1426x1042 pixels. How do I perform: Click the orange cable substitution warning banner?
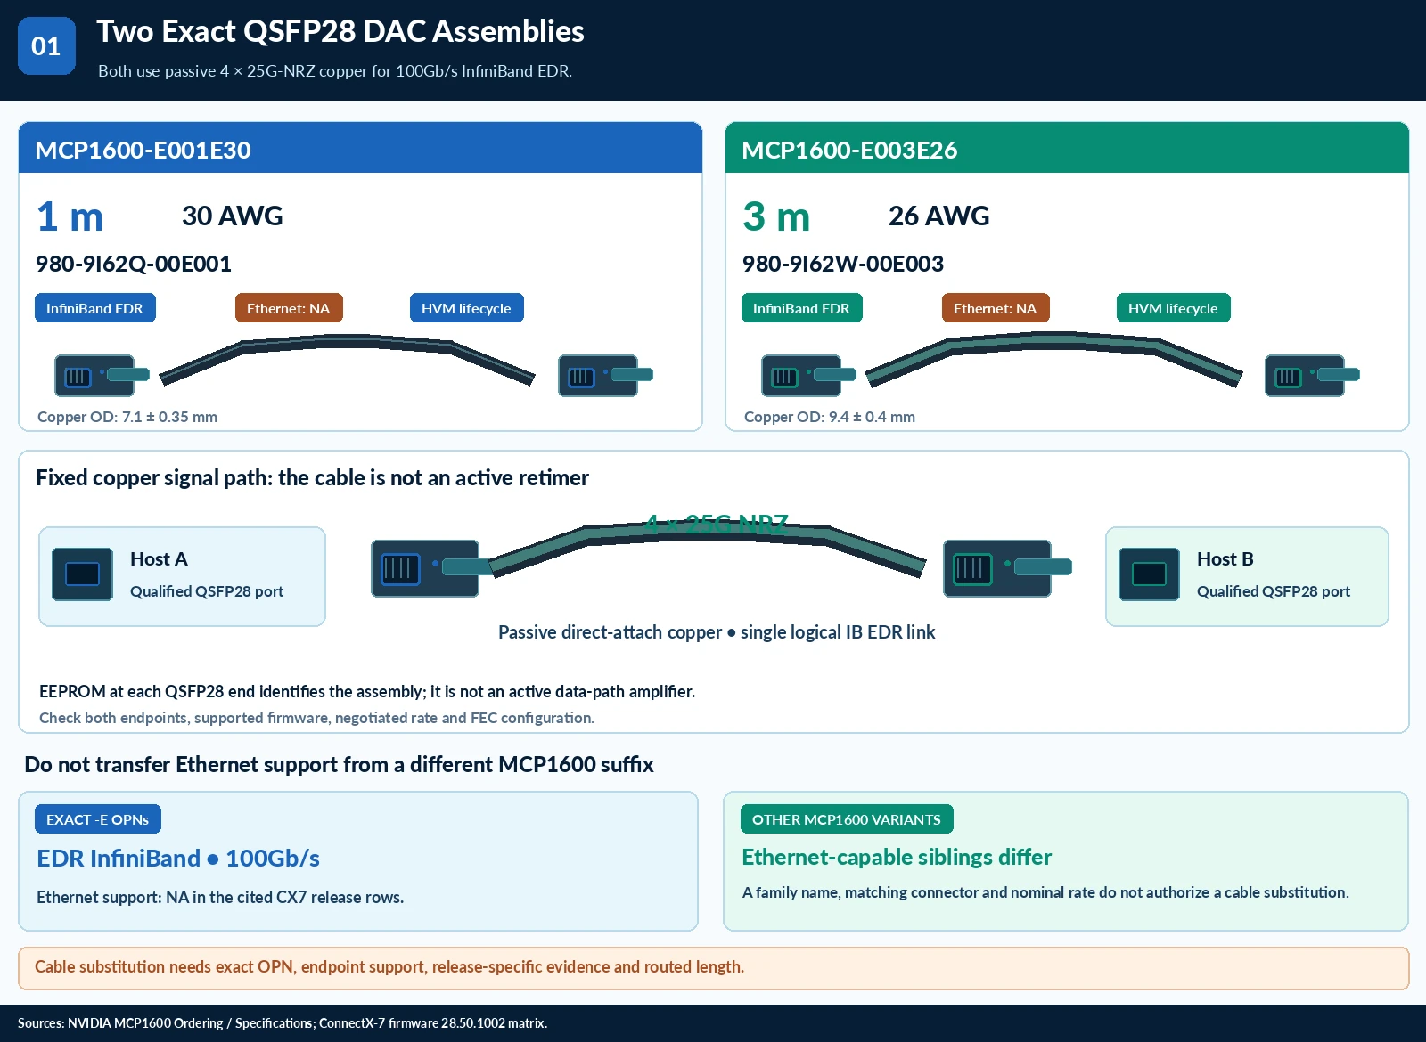pyautogui.click(x=713, y=968)
